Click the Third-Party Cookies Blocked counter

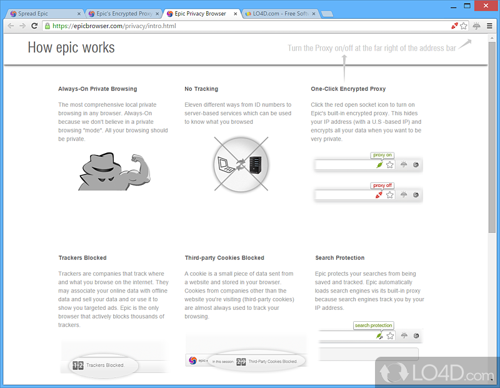241,362
